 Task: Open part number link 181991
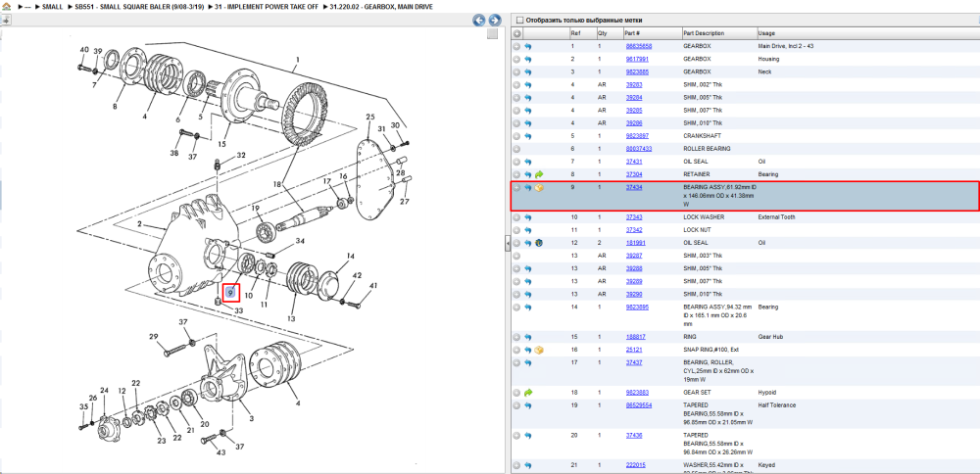pyautogui.click(x=636, y=242)
